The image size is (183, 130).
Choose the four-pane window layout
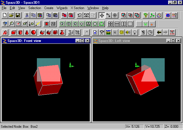point(110,24)
